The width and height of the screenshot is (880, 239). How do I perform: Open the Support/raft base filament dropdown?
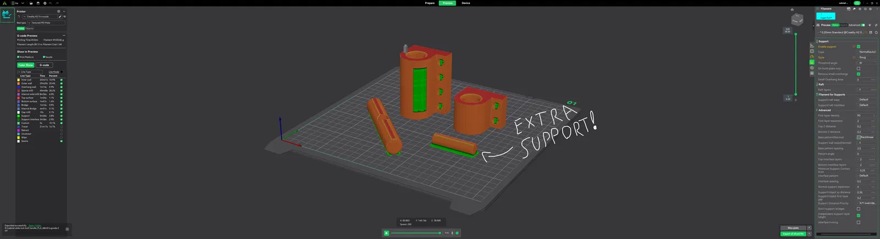pos(867,100)
